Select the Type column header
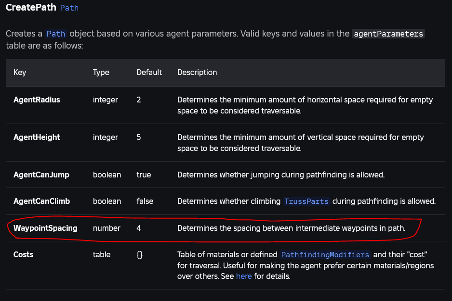This screenshot has height=301, width=452. coord(101,73)
